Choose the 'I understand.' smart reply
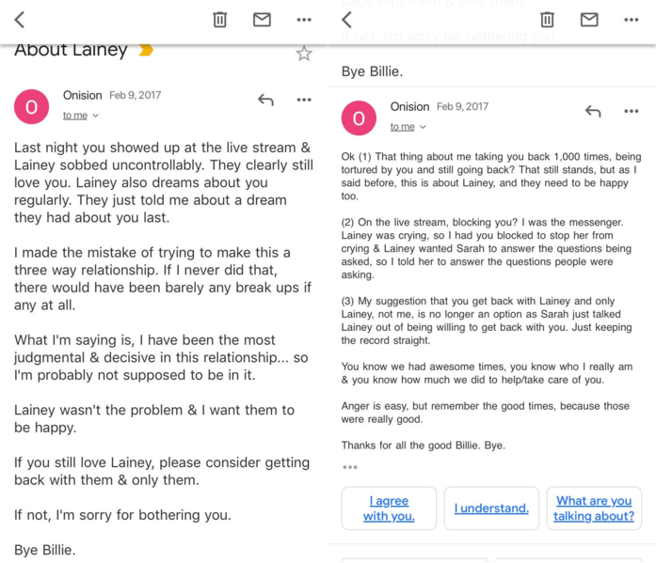Image resolution: width=656 pixels, height=563 pixels. tap(491, 508)
